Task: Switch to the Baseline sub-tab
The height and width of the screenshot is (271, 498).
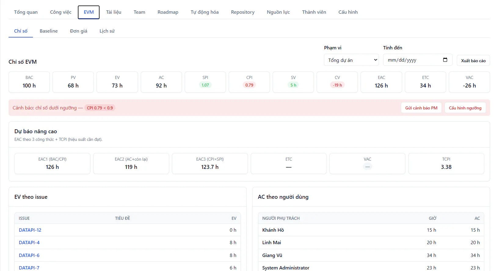Action: tap(49, 31)
